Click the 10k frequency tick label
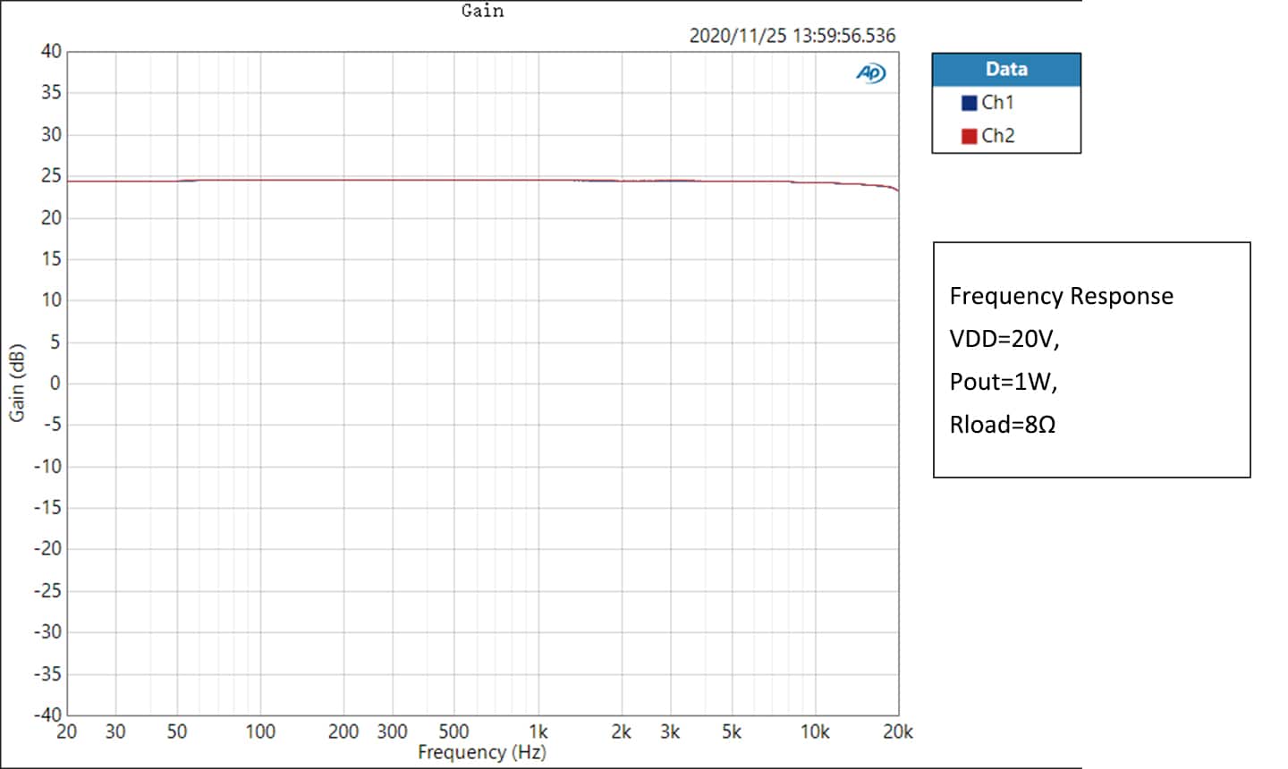 815,732
